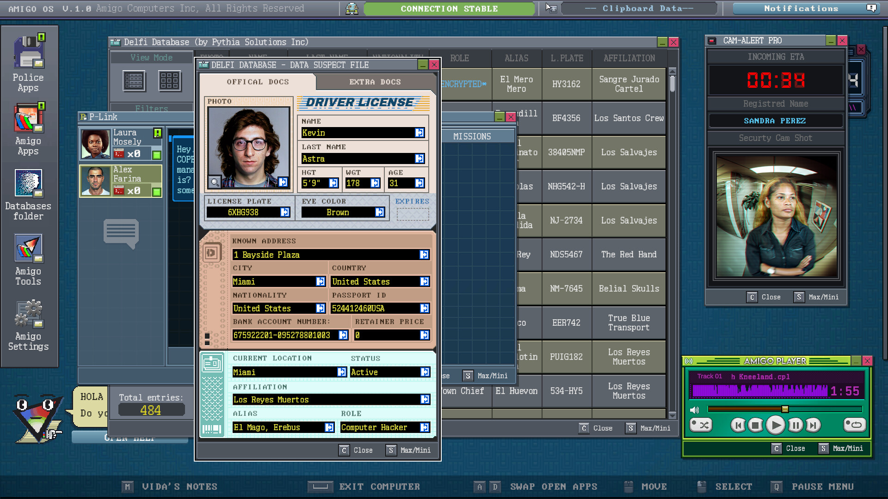Click the magnifier icon under the suspect photo
Viewport: 888px width, 499px height.
coord(215,182)
